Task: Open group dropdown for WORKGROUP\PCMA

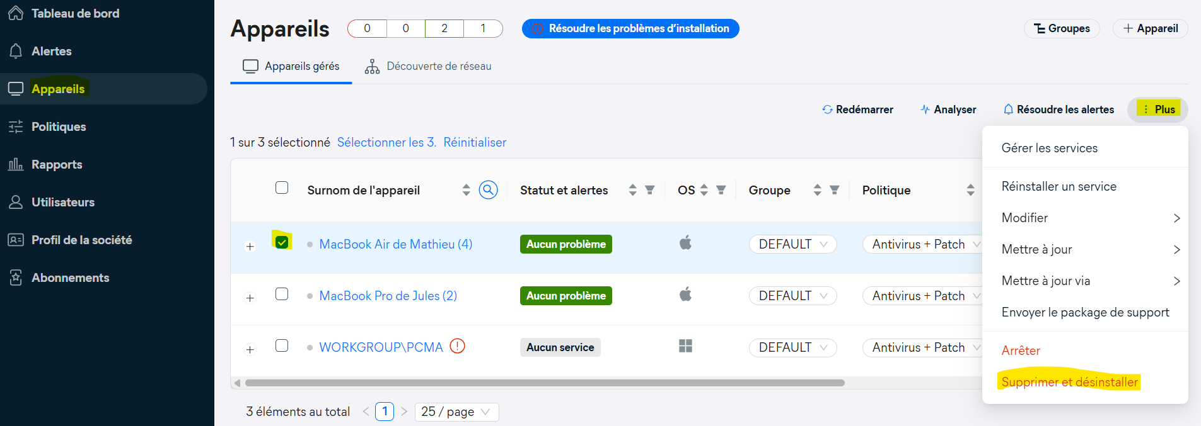Action: [793, 347]
